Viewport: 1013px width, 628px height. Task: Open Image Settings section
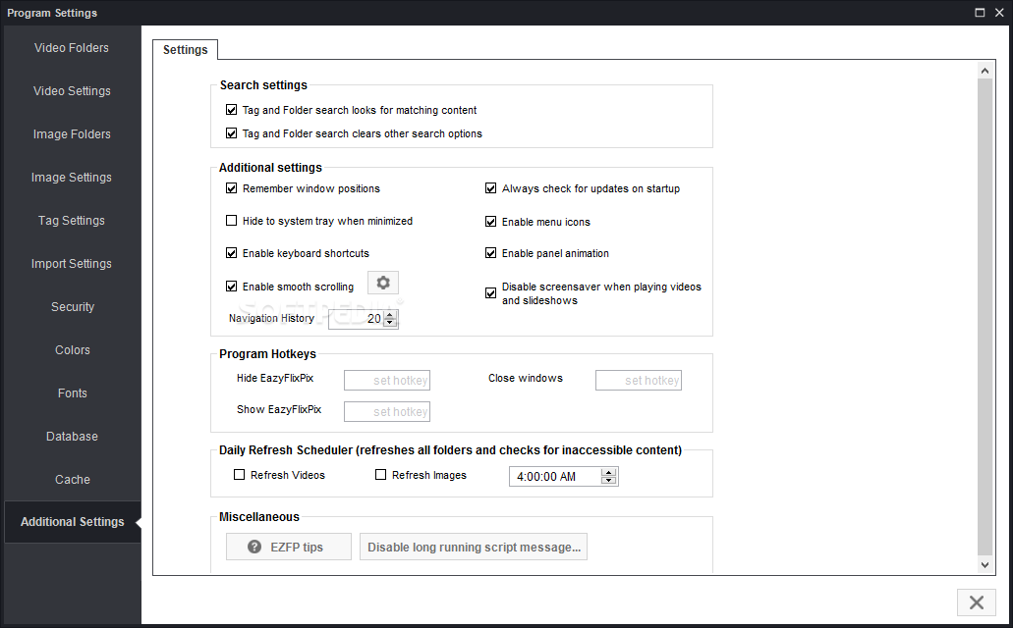tap(72, 178)
